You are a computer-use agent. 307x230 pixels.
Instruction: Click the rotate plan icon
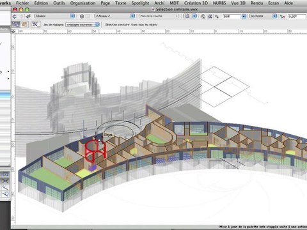pos(283,16)
